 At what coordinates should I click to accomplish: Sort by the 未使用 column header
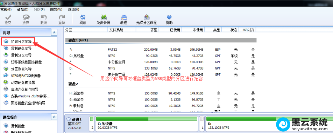tap(193, 30)
